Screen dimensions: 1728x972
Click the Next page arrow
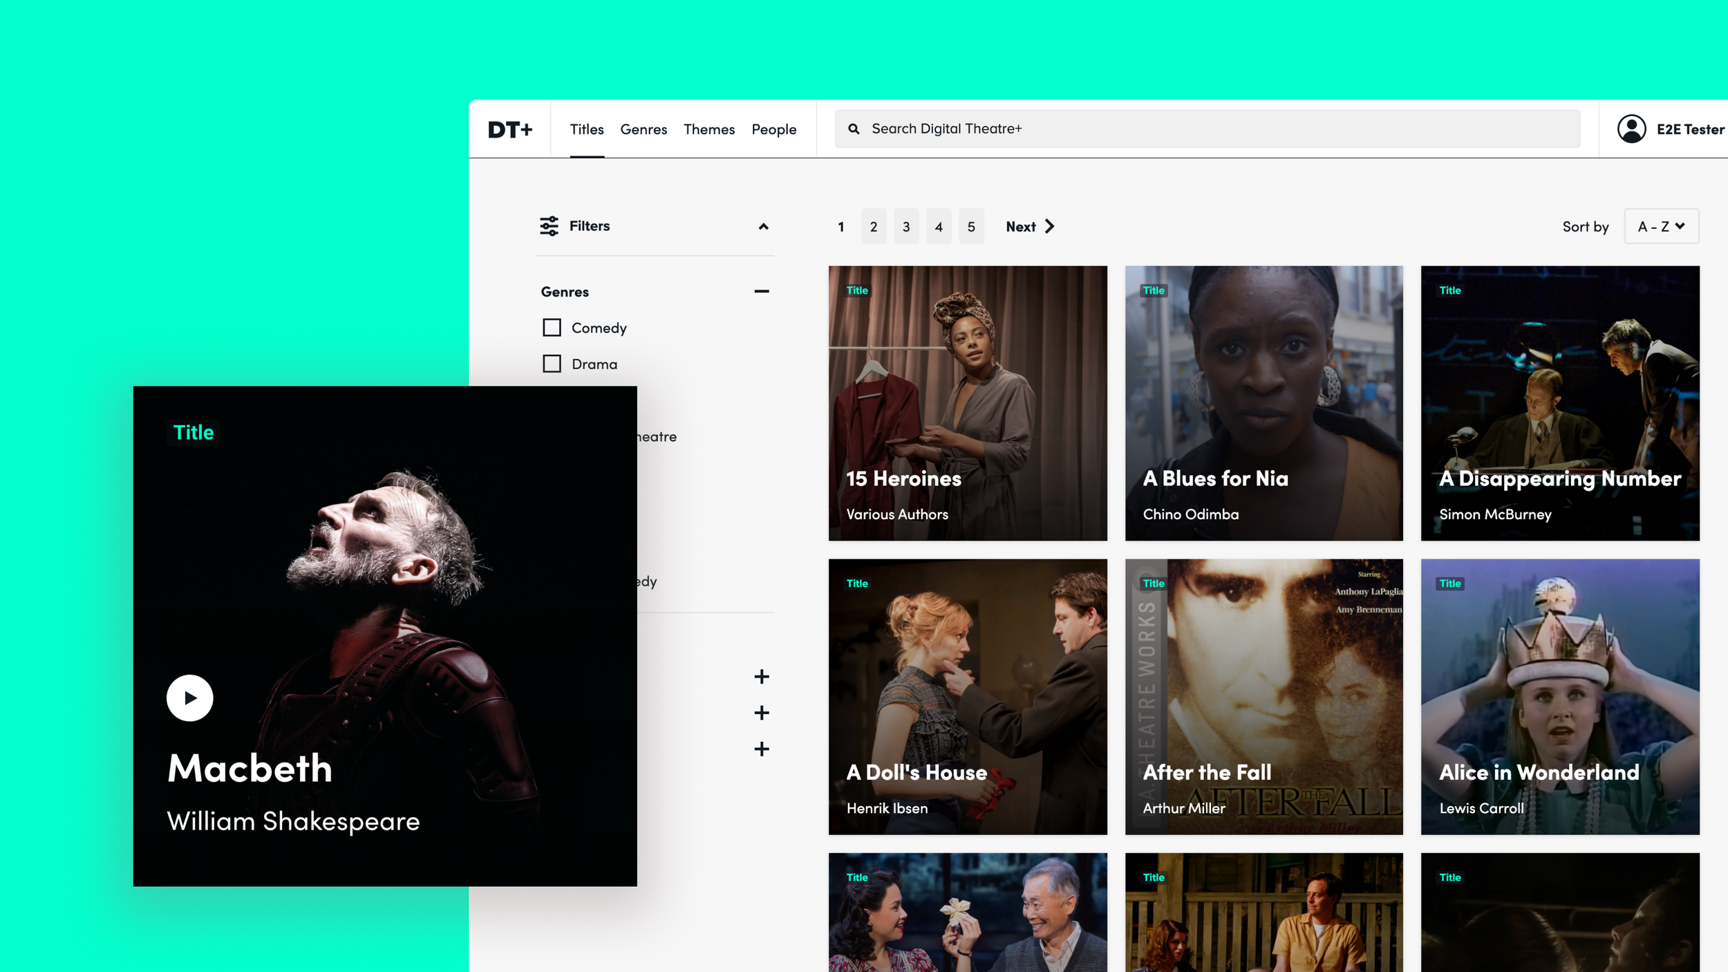[1049, 226]
